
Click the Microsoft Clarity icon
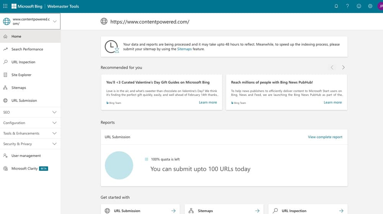coord(5,169)
